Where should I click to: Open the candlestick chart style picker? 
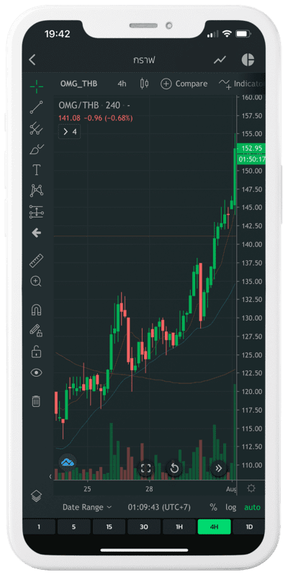[x=145, y=84]
